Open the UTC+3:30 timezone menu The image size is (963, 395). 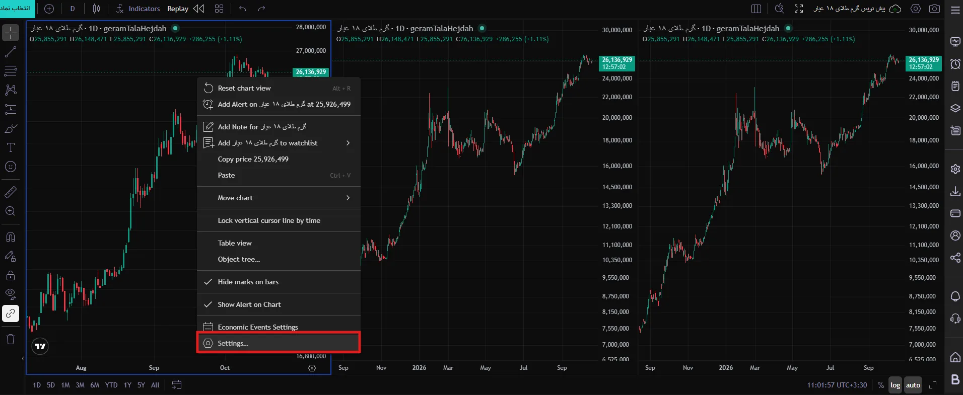(x=837, y=385)
